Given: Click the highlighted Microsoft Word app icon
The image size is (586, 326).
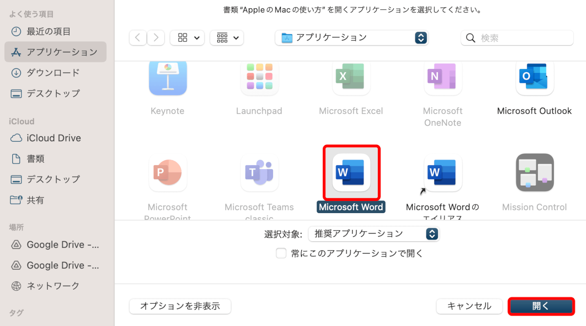Looking at the screenshot, I should point(351,172).
